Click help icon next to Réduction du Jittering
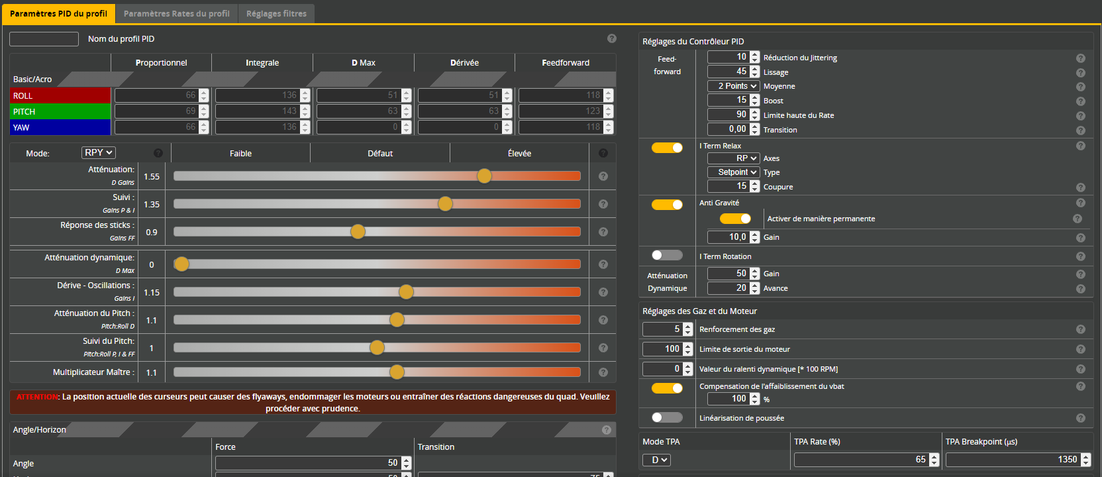 tap(1080, 58)
